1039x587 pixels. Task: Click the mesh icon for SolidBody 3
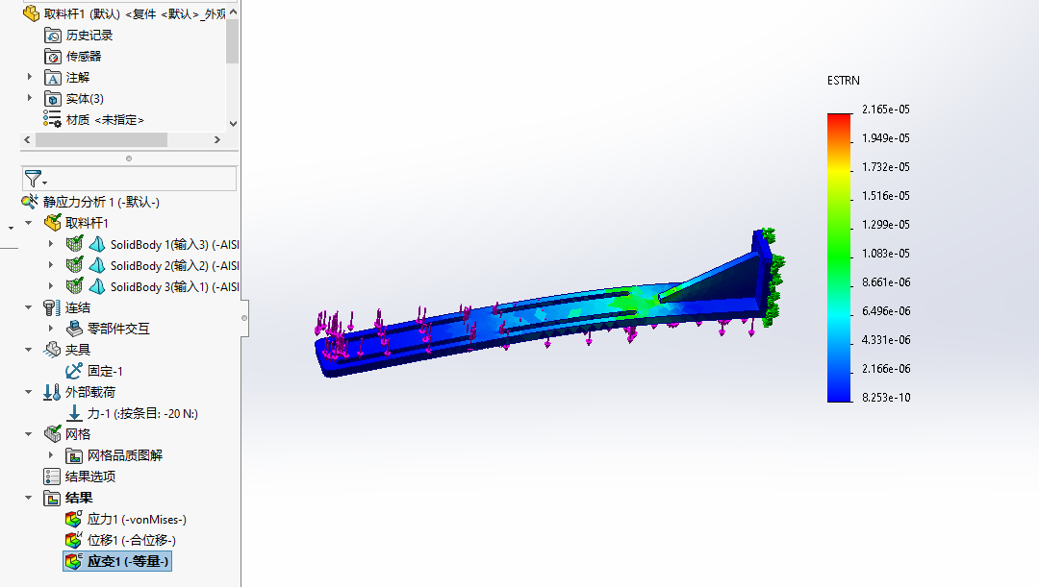(75, 286)
